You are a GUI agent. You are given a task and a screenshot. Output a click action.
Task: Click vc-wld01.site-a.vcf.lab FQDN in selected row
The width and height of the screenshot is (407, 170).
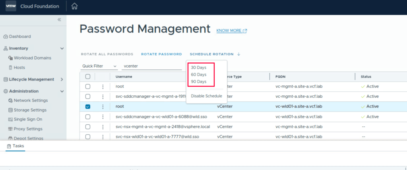299,107
